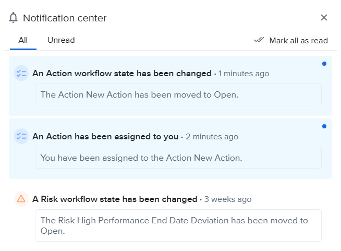The width and height of the screenshot is (341, 251).
Task: Click the '1 minutes ago' timestamp
Action: (243, 74)
